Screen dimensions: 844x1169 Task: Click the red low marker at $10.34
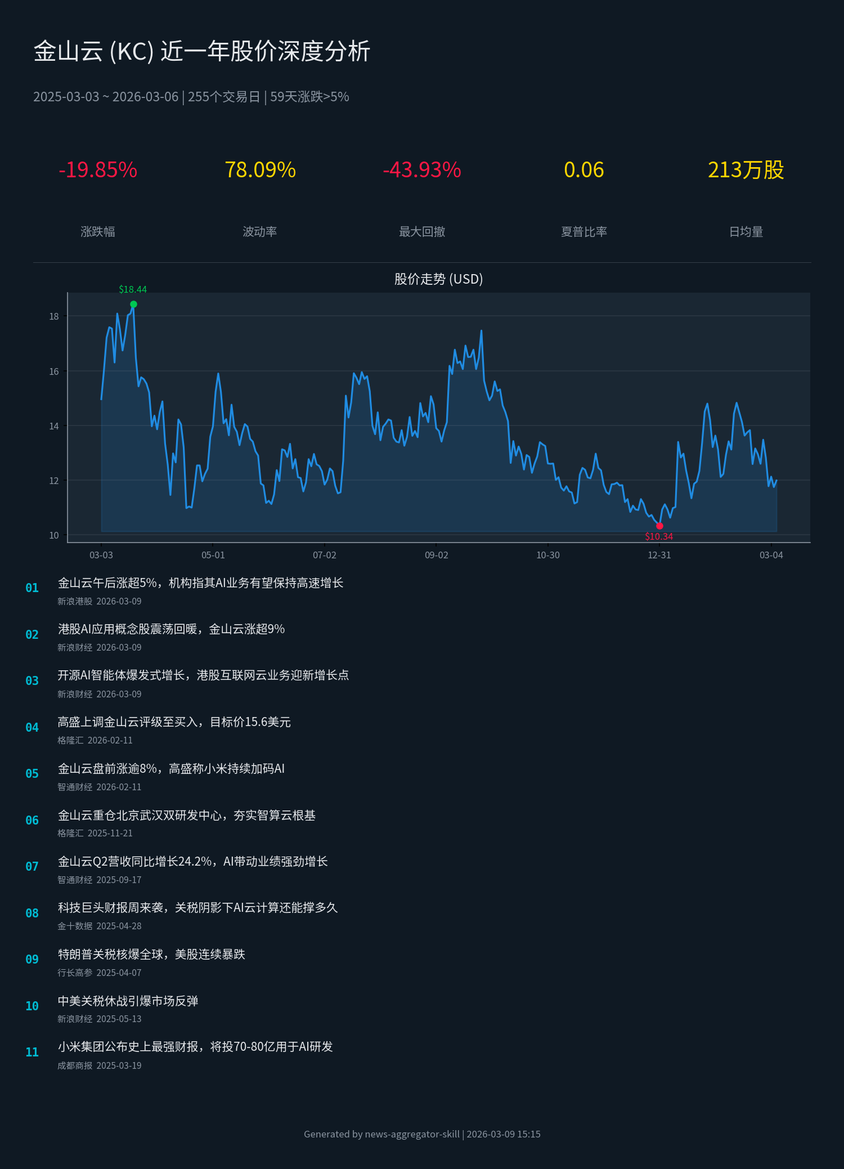[659, 526]
